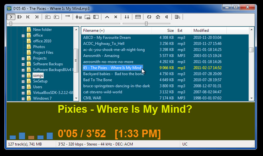The width and height of the screenshot is (263, 156).
Task: Expand the Software BackupsBUv4 node
Action: (23, 70)
